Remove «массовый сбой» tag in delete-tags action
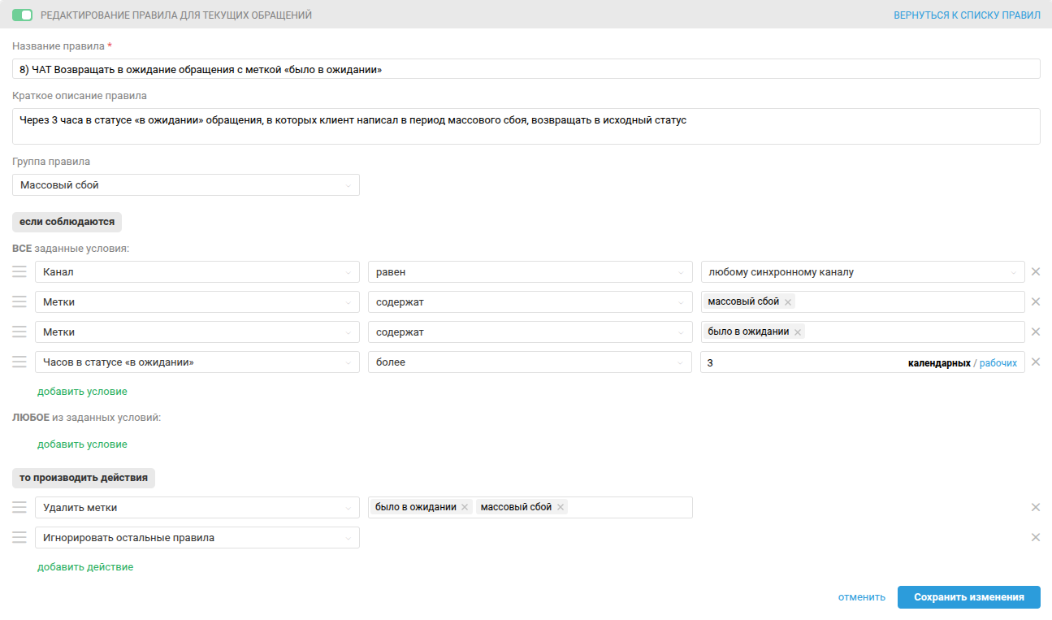The height and width of the screenshot is (620, 1052). tap(561, 507)
